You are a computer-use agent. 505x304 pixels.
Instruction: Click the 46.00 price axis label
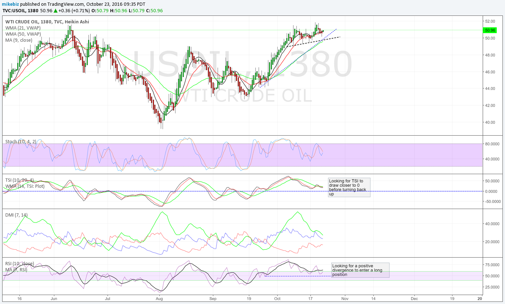[490, 72]
